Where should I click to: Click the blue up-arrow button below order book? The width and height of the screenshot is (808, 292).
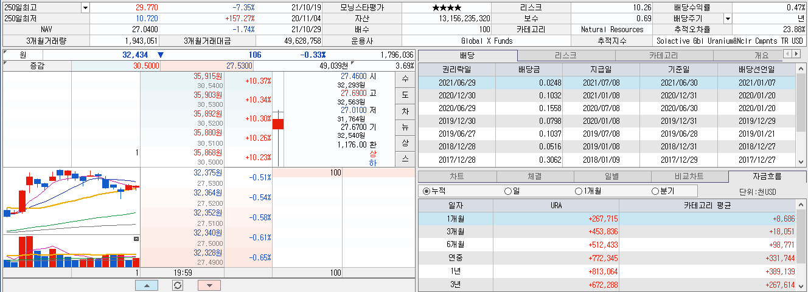(x=146, y=285)
